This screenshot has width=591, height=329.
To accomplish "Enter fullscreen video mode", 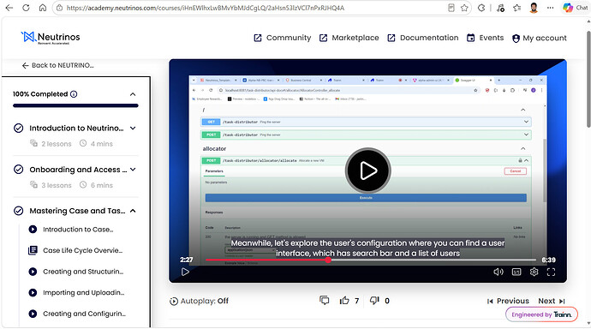I will pyautogui.click(x=551, y=272).
